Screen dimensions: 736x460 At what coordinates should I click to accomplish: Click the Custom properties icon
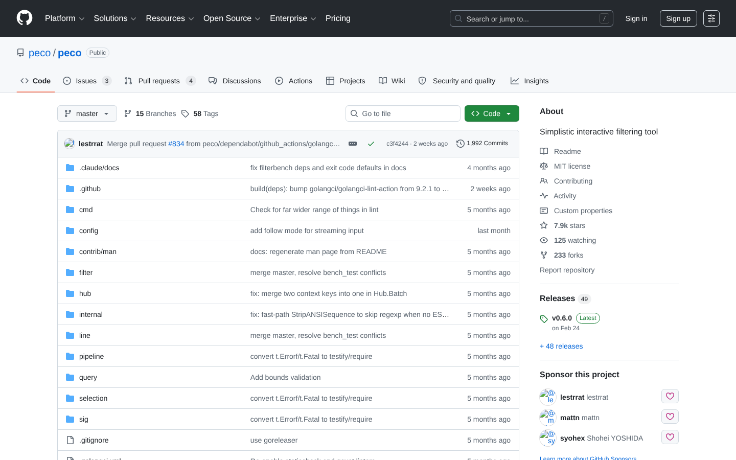544,211
